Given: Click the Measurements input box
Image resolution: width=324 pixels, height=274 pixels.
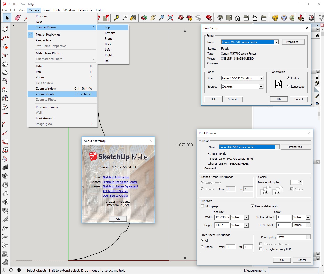Looking at the screenshot, I should [x=293, y=270].
